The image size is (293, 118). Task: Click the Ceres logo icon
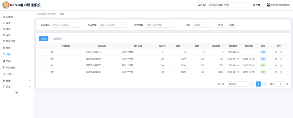pos(6,5)
